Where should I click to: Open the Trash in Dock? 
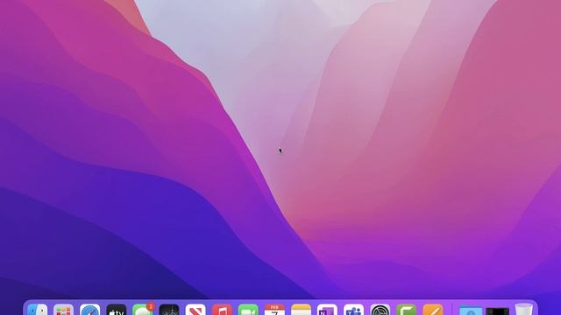point(524,309)
